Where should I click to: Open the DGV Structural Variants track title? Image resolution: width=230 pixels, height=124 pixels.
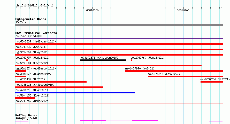point(36,33)
